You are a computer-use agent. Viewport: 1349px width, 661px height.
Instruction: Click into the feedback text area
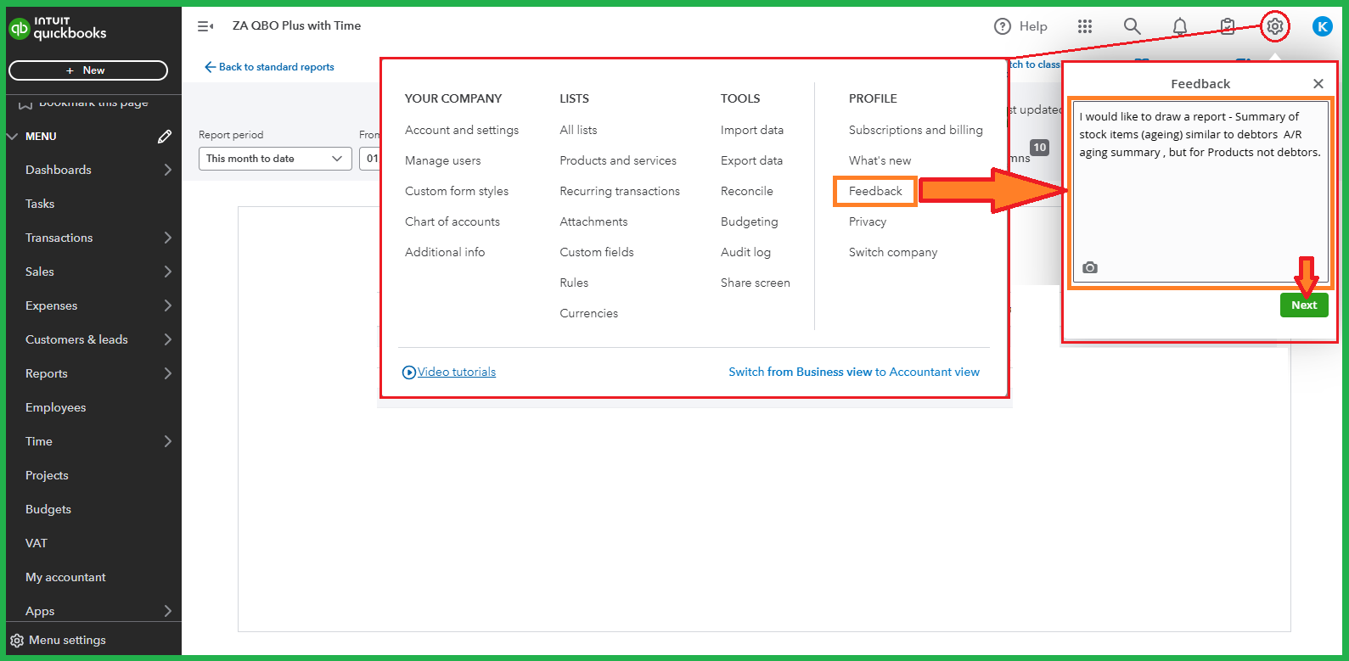click(x=1200, y=192)
